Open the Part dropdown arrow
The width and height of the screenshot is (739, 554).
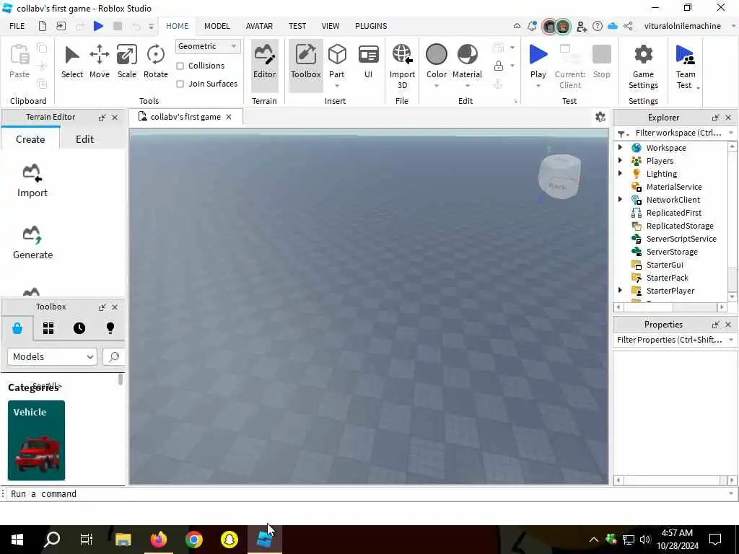[336, 86]
